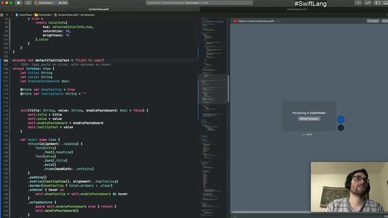388x218 pixels.
Task: Click the vertical scrollbar of the editor
Action: pyautogui.click(x=228, y=89)
